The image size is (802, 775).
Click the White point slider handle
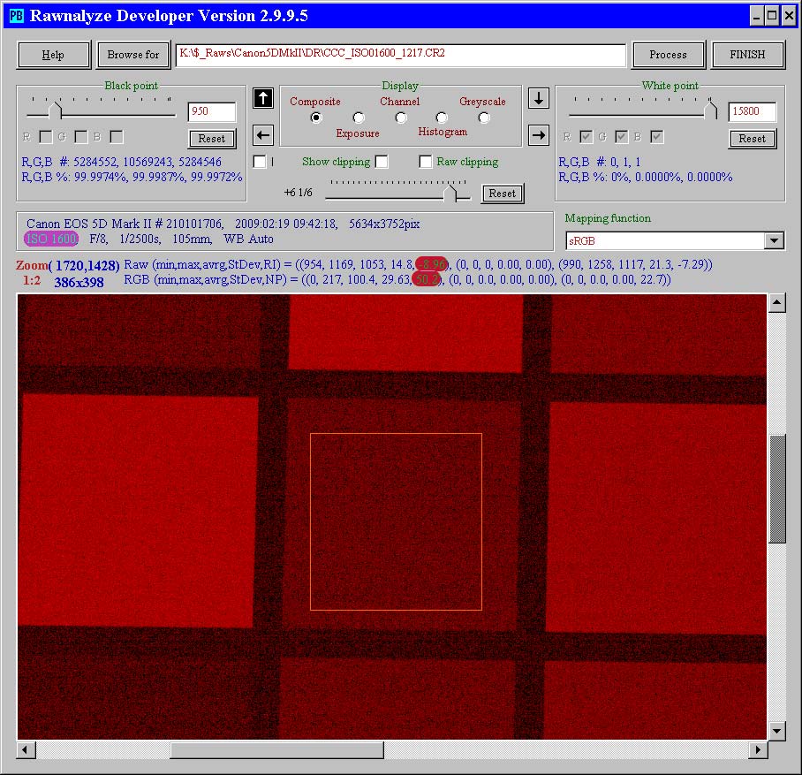click(711, 110)
